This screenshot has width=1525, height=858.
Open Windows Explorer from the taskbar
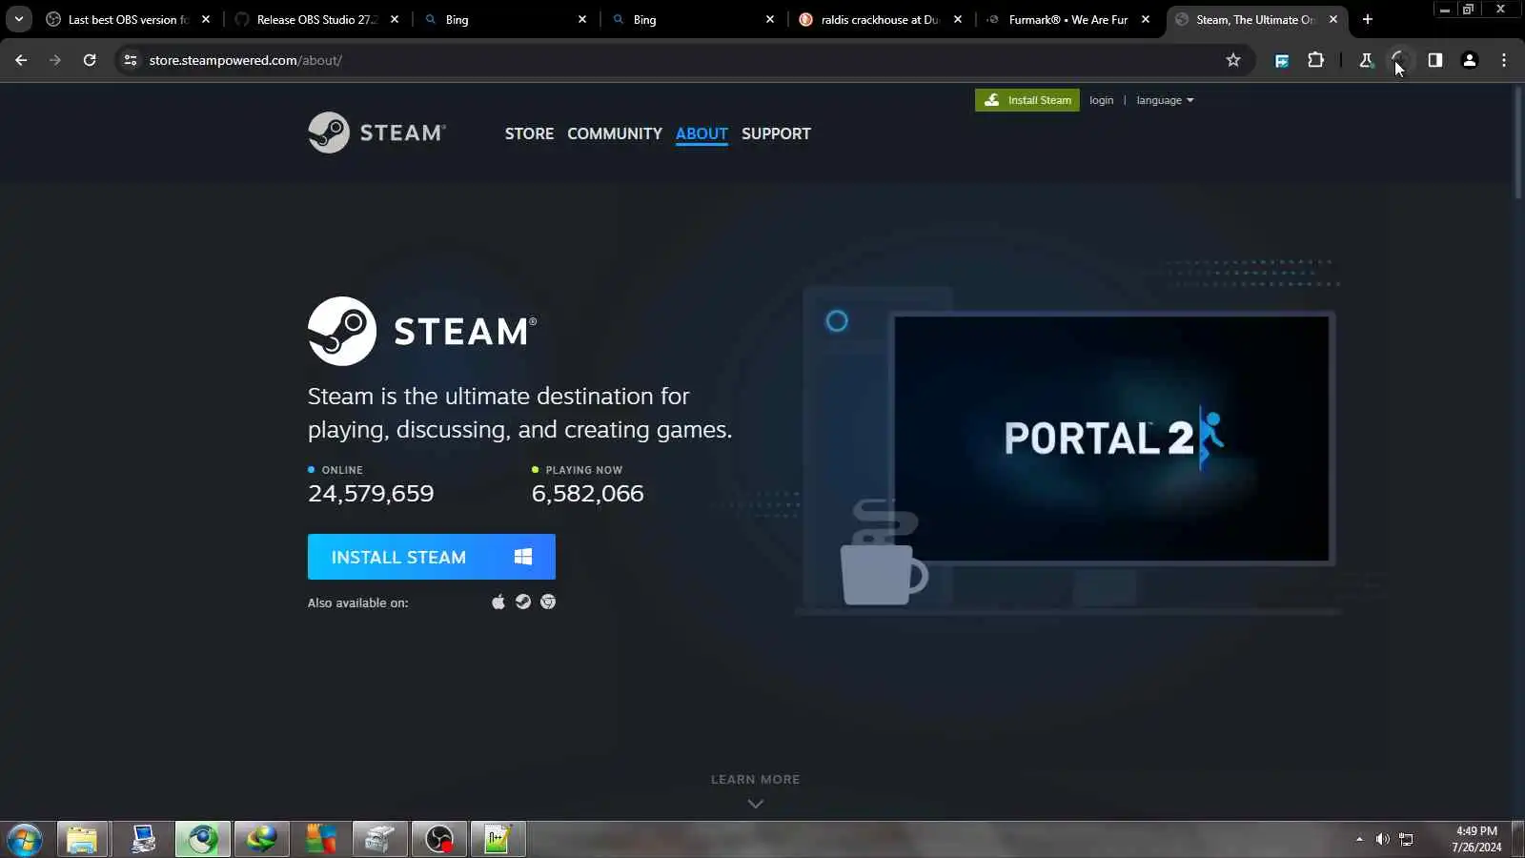pos(82,840)
